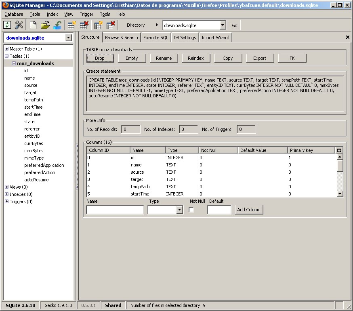353x311 pixels.
Task: Select the mimeType column in tree
Action: tap(34, 158)
